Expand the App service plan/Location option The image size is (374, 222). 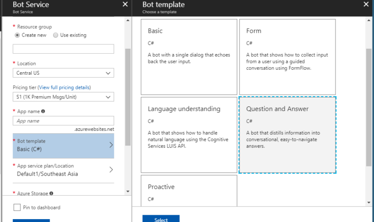coord(63,170)
